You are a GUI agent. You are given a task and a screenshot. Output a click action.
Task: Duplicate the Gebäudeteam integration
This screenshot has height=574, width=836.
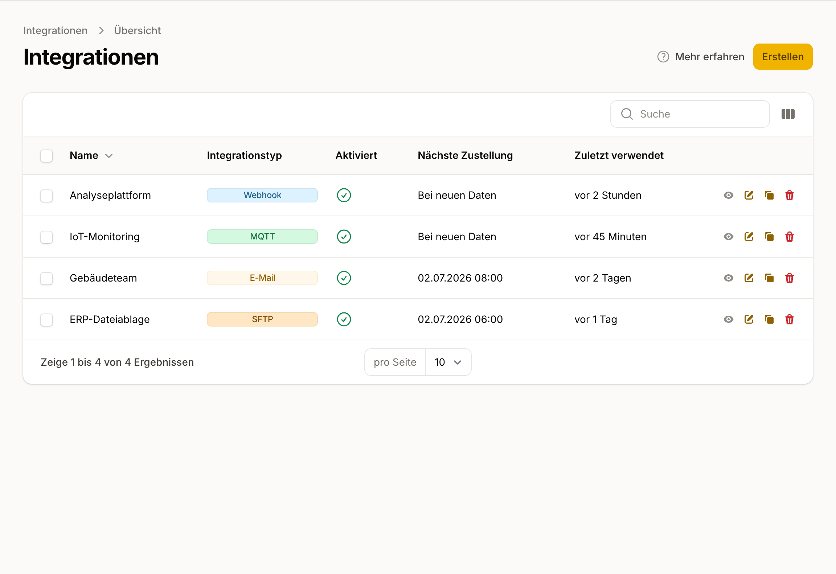click(x=769, y=278)
